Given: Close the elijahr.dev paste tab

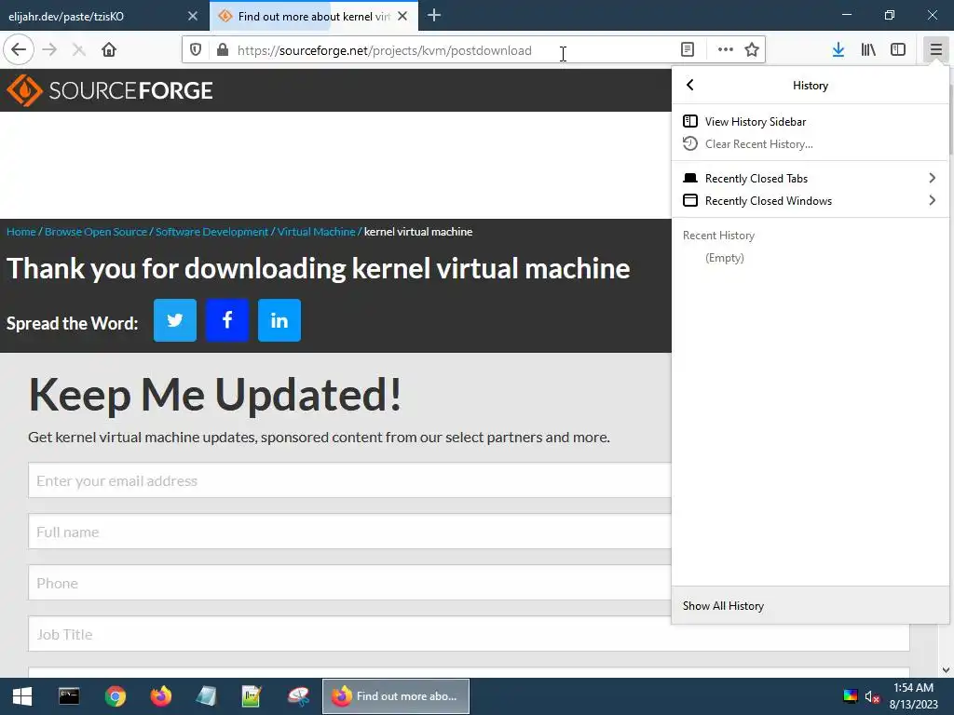Looking at the screenshot, I should (x=193, y=16).
